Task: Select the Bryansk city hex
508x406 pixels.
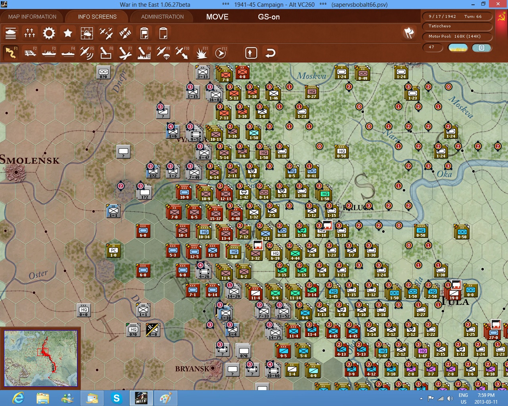Action: [213, 368]
